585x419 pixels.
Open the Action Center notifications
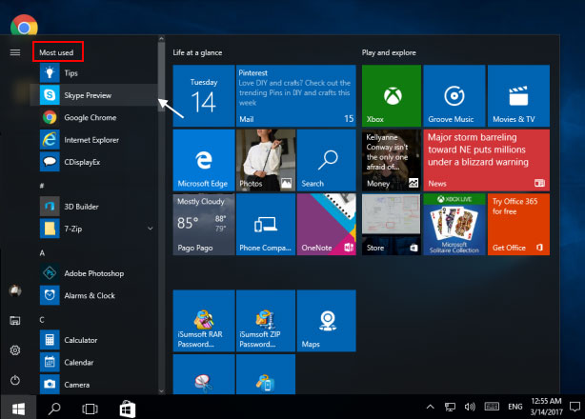(x=575, y=407)
